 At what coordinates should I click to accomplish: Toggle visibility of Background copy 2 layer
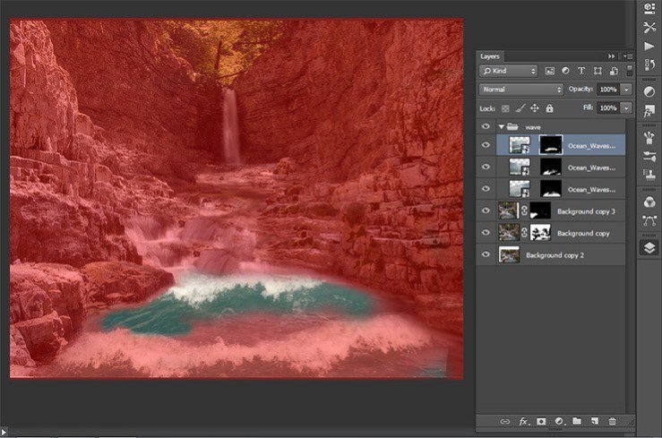(486, 255)
